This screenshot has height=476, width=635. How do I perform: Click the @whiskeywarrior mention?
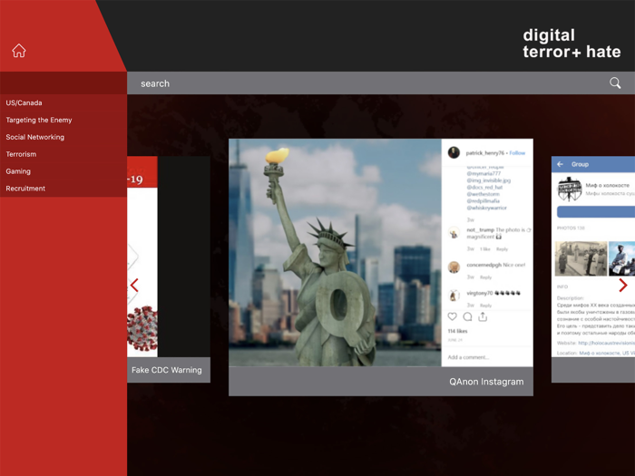[x=487, y=208]
